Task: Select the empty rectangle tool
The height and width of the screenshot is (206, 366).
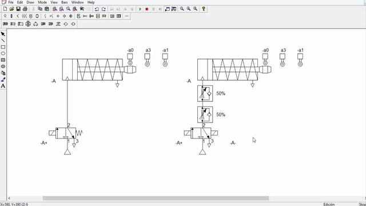Action: tap(3, 47)
